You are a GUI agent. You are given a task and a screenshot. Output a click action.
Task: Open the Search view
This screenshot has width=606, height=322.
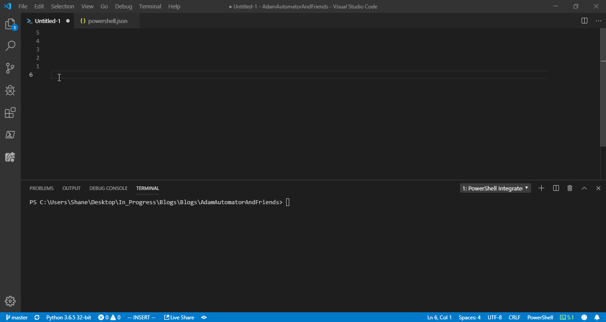point(10,46)
